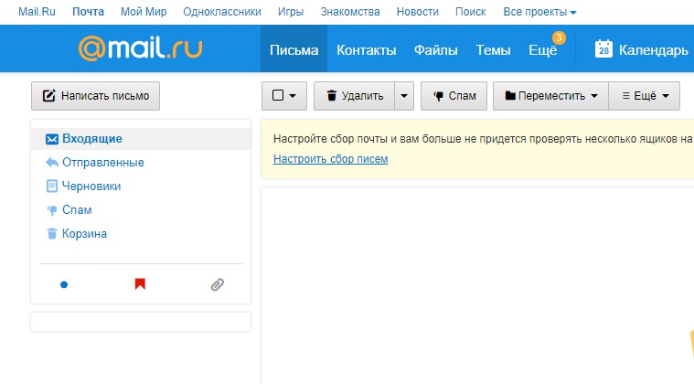Image resolution: width=694 pixels, height=384 pixels.
Task: Visit the Мой Мир link
Action: tap(144, 12)
